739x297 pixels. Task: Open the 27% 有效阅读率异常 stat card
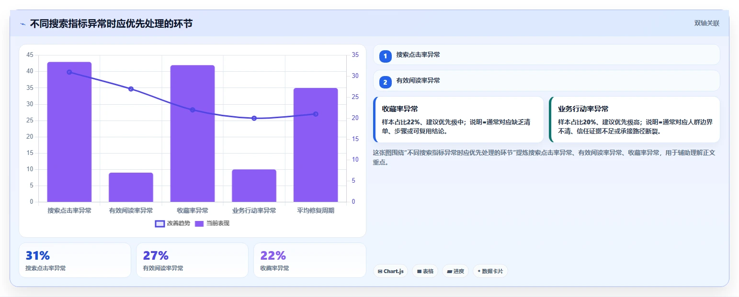coord(192,260)
